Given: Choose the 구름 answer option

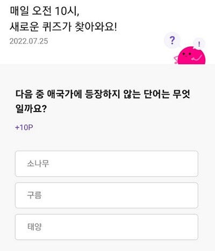Looking at the screenshot, I should pos(106,196).
